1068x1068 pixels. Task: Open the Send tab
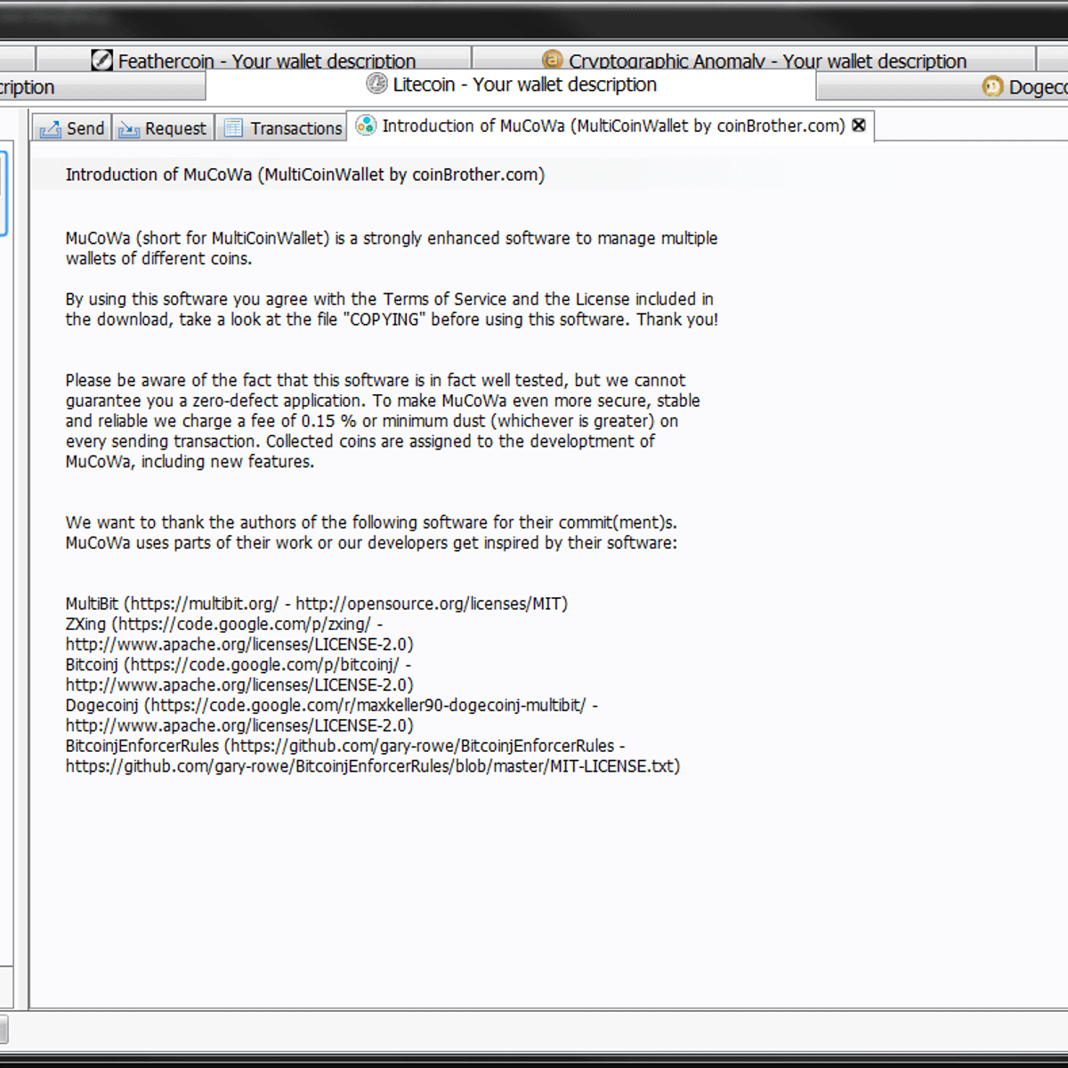71,128
